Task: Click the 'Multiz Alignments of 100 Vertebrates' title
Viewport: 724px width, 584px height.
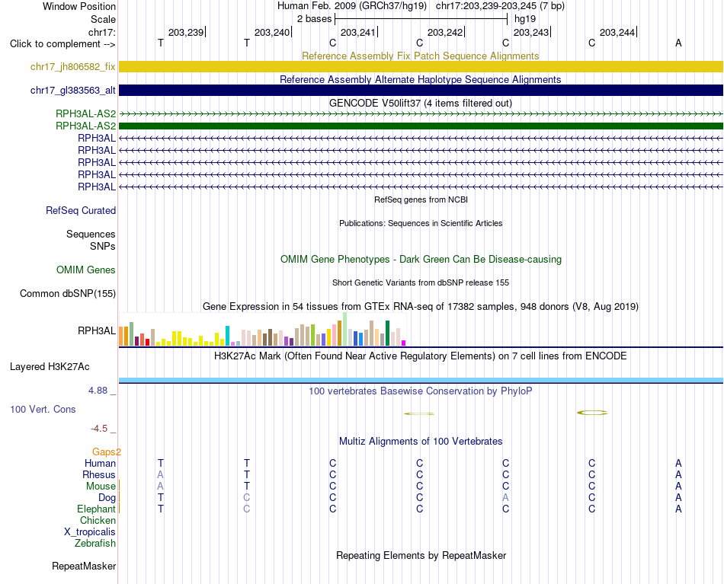Action: pos(421,441)
